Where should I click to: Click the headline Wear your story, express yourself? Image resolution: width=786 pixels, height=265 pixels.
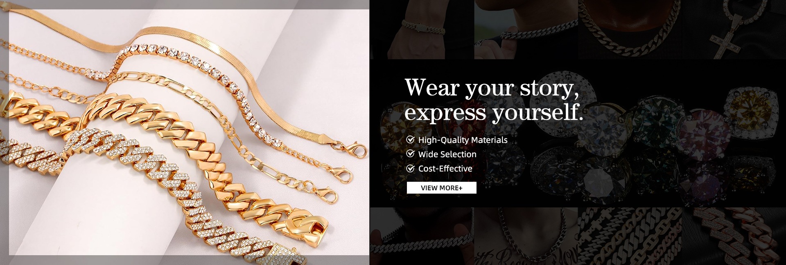pos(494,100)
